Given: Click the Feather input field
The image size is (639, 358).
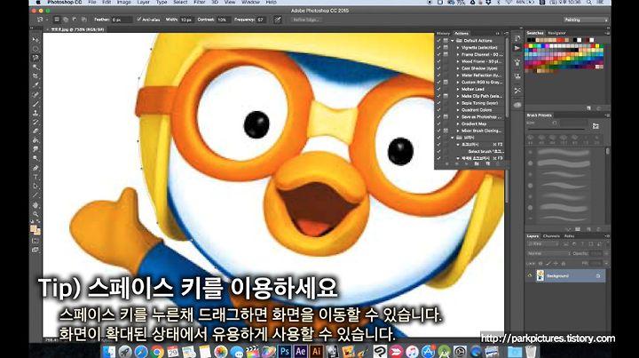Looking at the screenshot, I should 122,20.
